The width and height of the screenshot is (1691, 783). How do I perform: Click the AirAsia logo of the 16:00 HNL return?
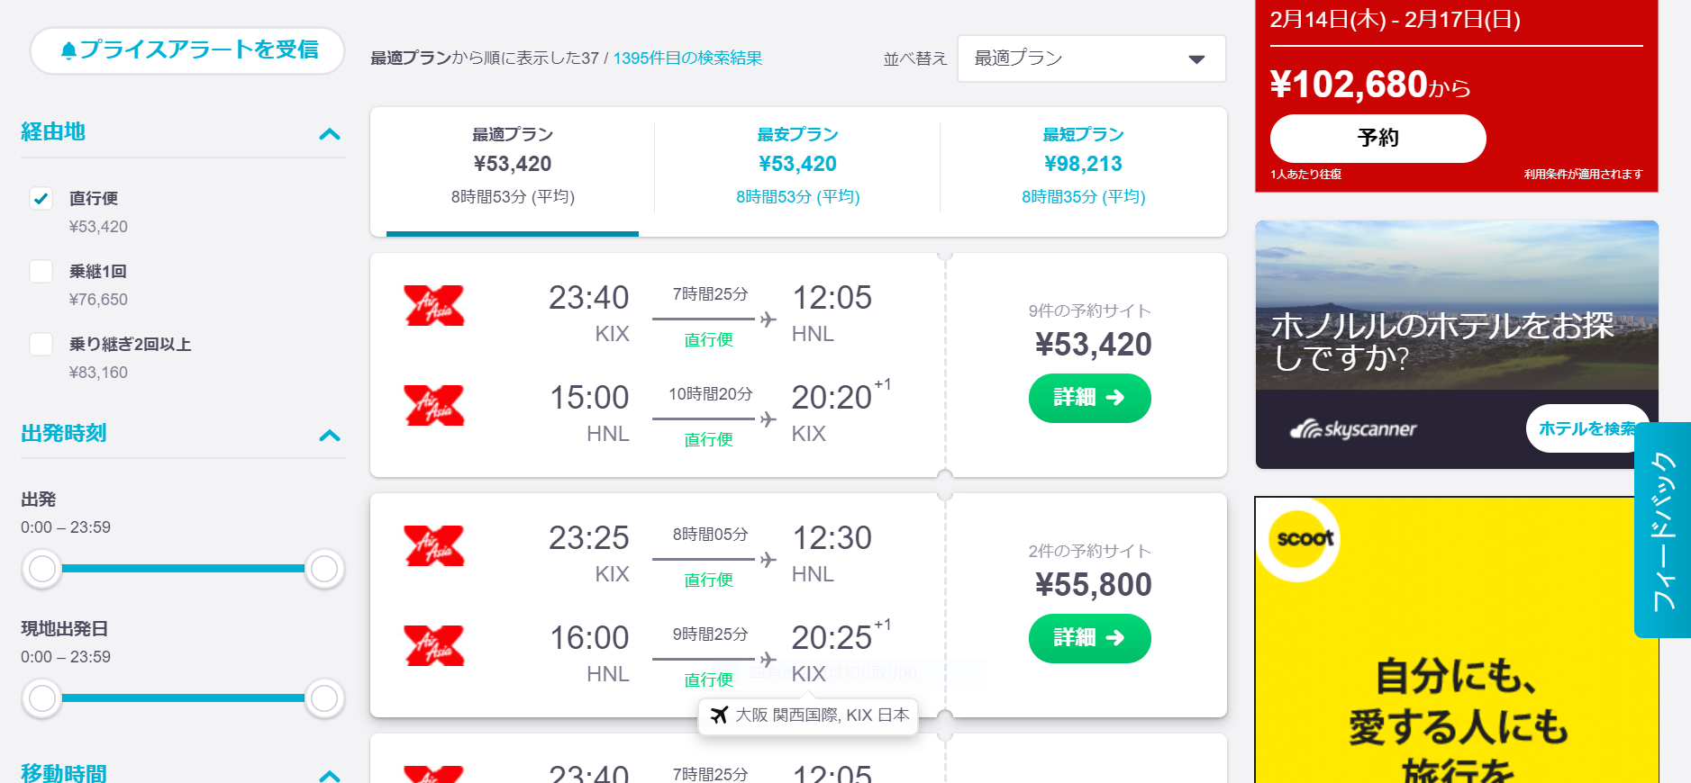point(434,645)
